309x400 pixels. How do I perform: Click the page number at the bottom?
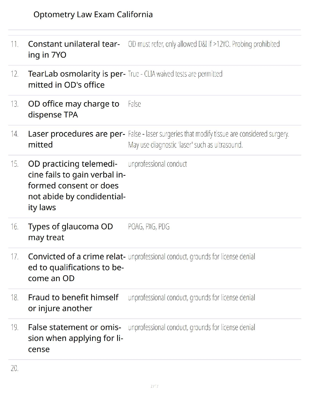click(154, 386)
